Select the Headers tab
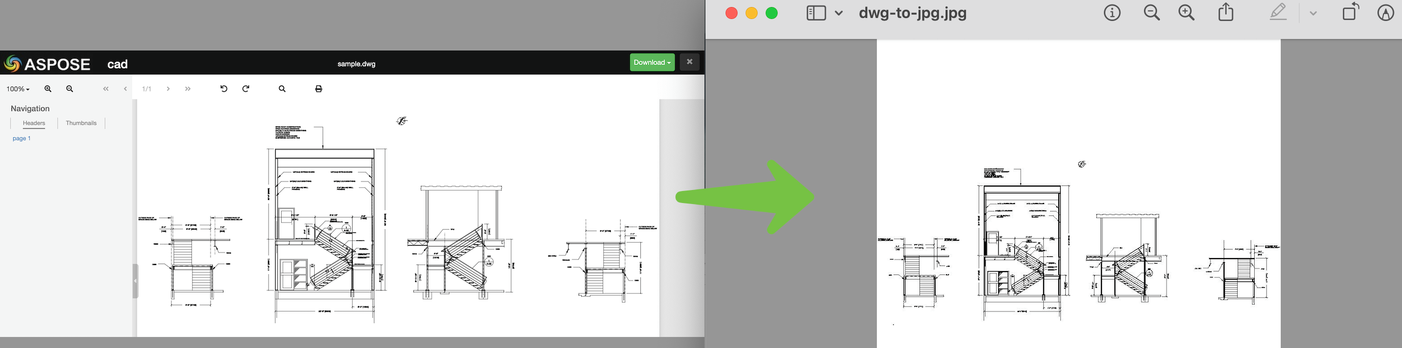The height and width of the screenshot is (348, 1402). point(34,123)
